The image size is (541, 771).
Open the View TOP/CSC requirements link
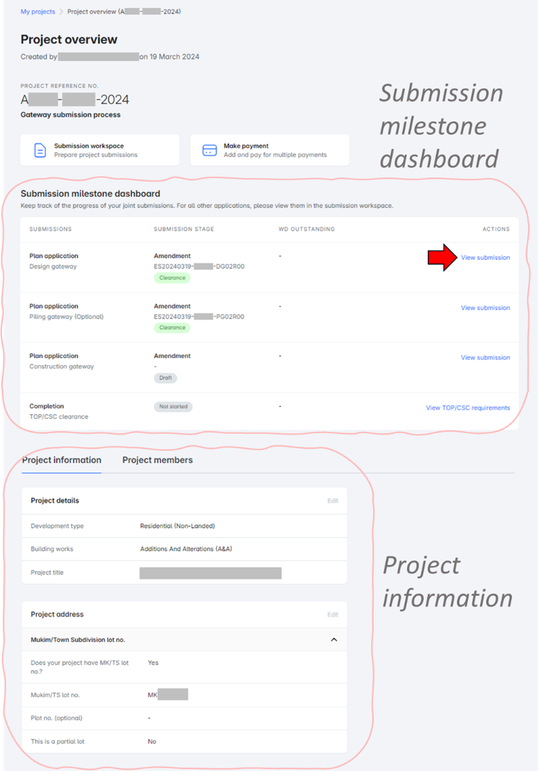point(468,407)
